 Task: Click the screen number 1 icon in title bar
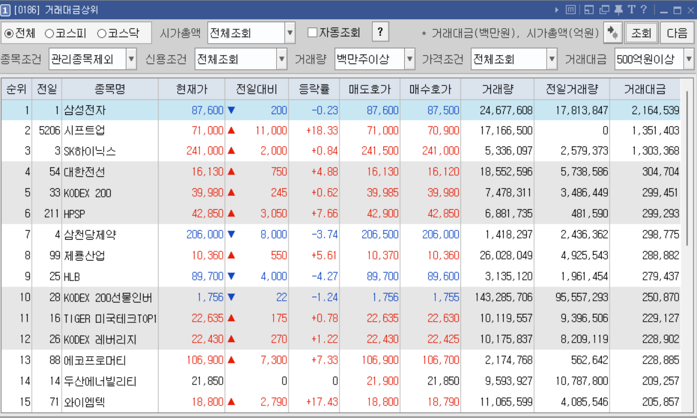[5, 10]
